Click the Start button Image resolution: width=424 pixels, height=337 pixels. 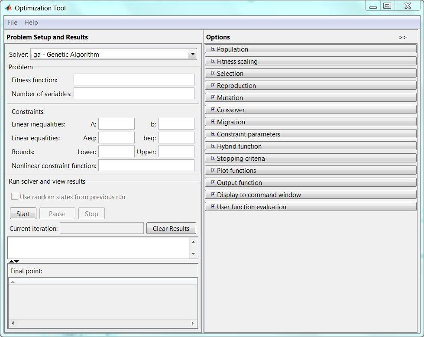click(x=23, y=214)
